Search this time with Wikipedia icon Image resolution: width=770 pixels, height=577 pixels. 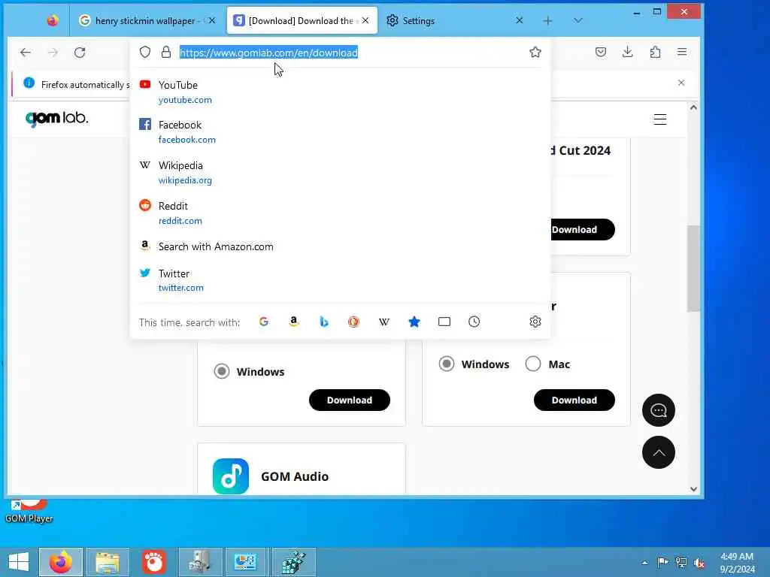pos(384,322)
